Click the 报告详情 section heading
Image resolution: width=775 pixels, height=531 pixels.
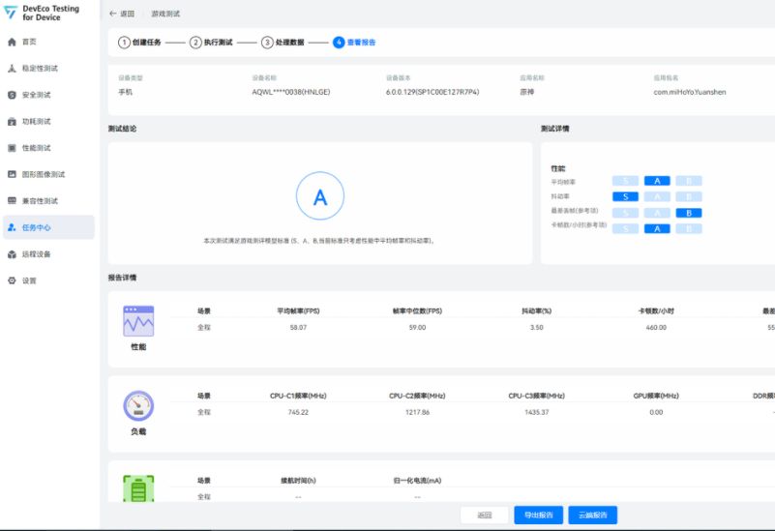pos(122,278)
